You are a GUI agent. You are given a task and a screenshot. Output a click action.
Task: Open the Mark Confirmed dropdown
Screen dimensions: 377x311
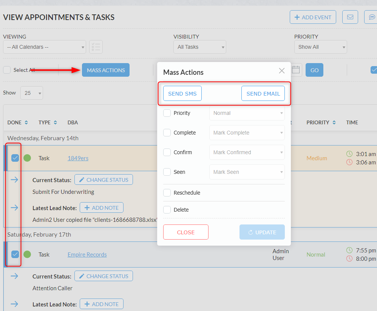point(247,152)
